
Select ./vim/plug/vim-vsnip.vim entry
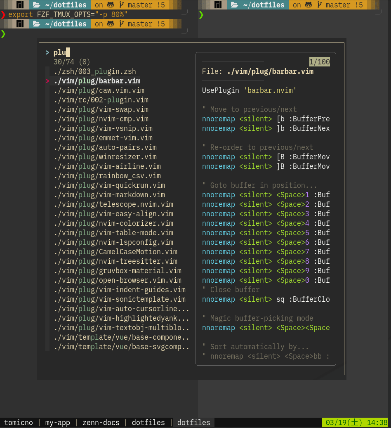pyautogui.click(x=103, y=128)
